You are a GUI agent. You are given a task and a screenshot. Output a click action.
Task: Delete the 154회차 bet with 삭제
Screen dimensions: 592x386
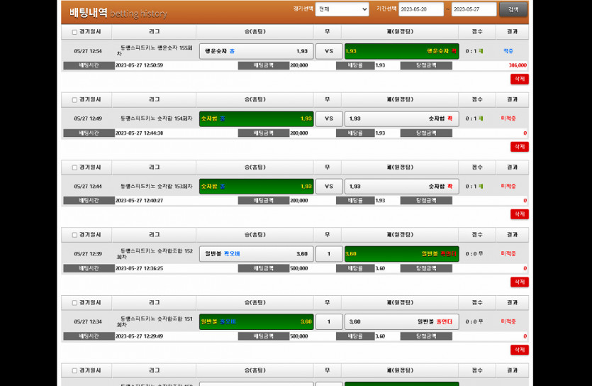click(519, 147)
